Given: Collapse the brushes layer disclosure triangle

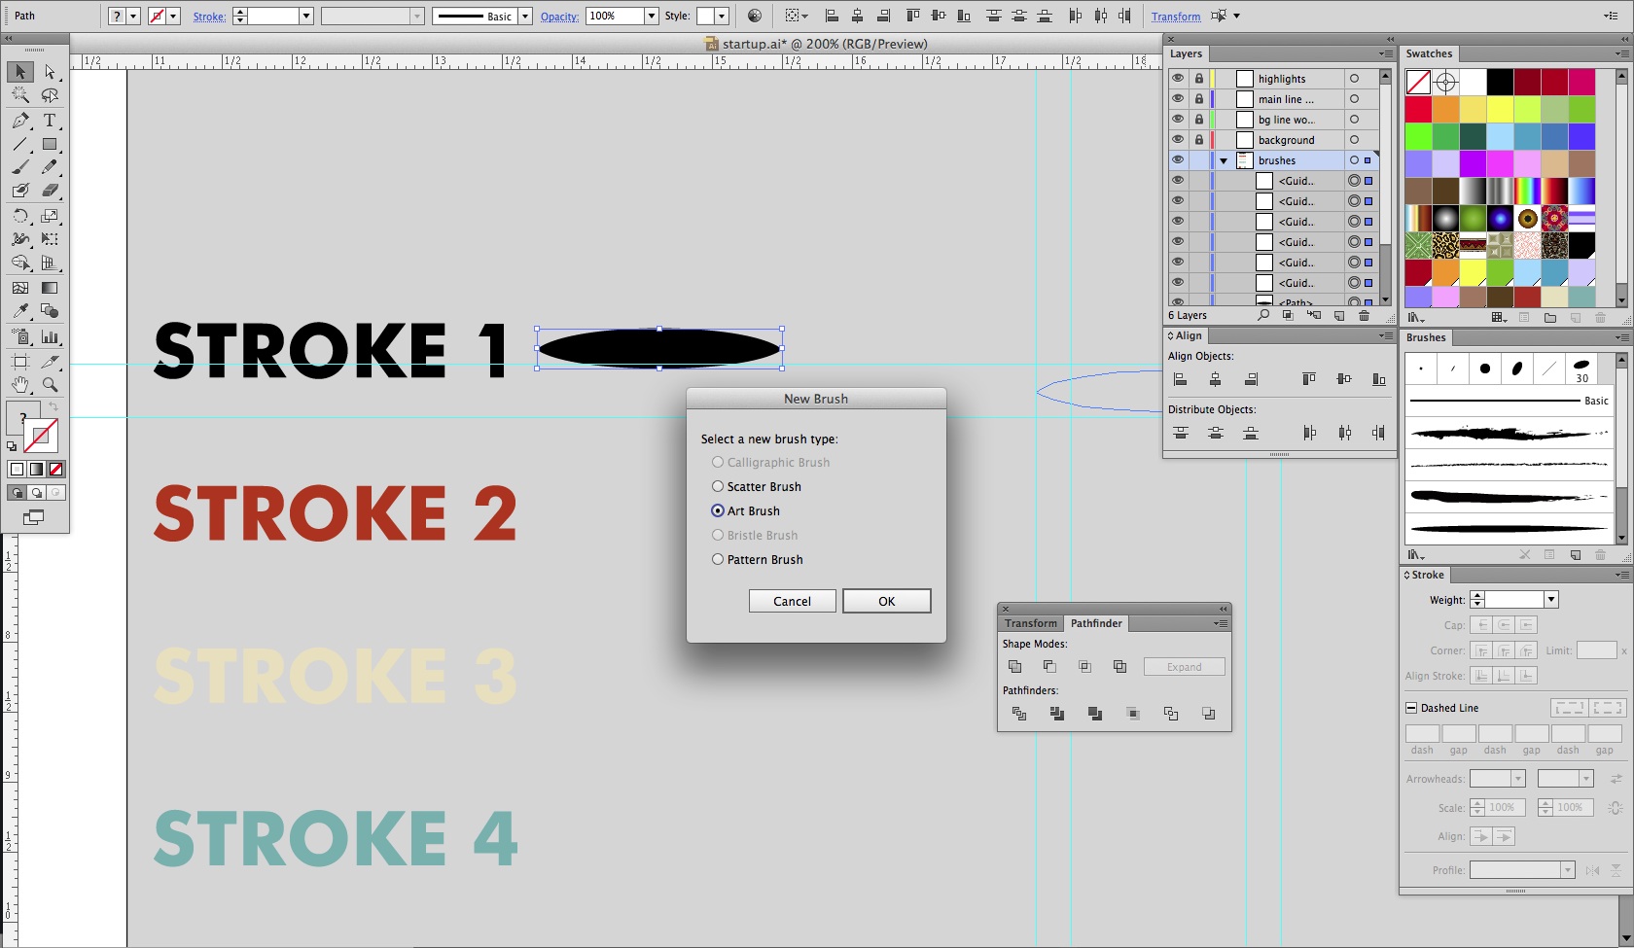Looking at the screenshot, I should point(1224,160).
